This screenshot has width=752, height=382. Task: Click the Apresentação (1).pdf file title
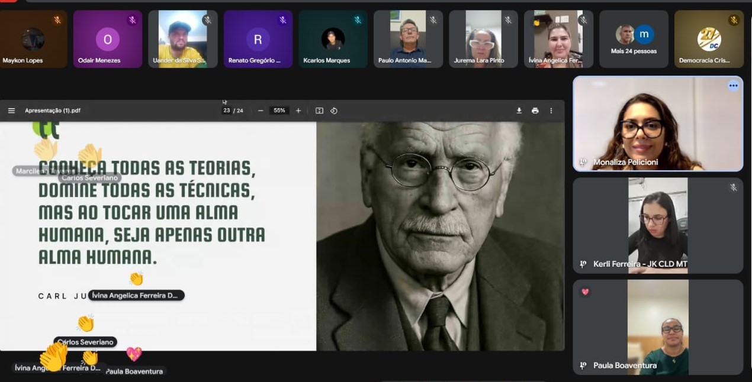(x=53, y=111)
